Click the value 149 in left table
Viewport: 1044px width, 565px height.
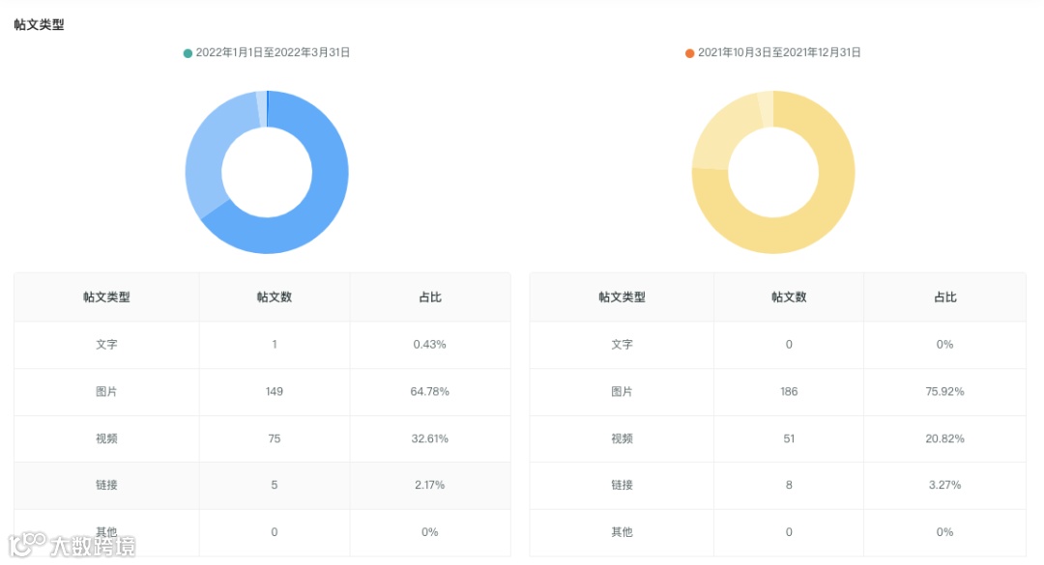click(x=275, y=391)
